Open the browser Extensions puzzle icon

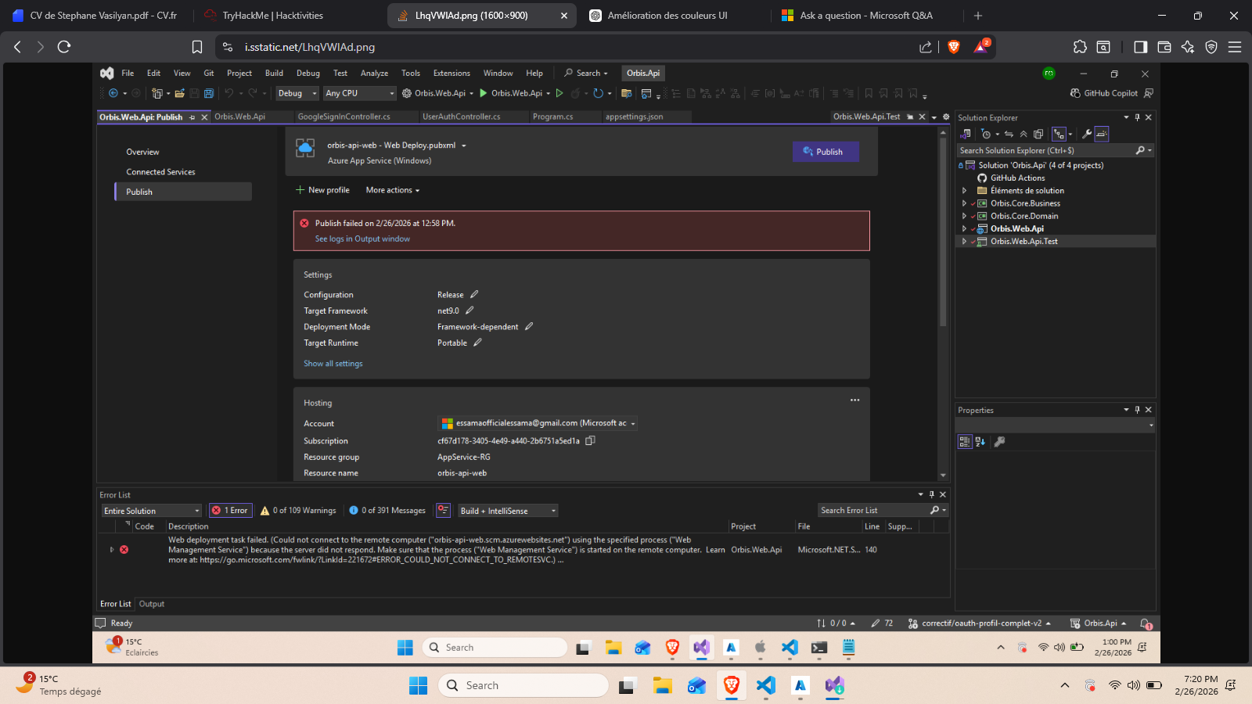(1080, 47)
